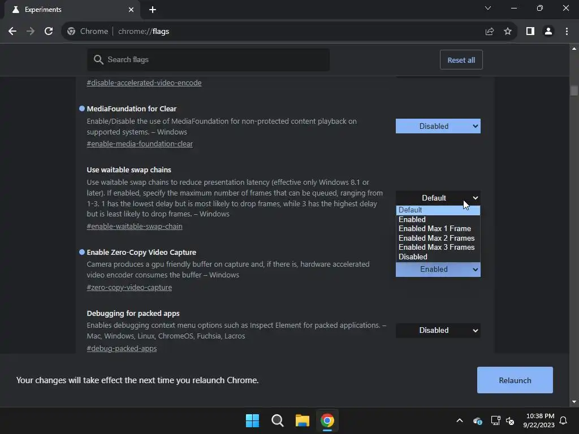Click the Debugging for packed apps heading
Viewport: 579px width, 434px height.
pyautogui.click(x=133, y=313)
